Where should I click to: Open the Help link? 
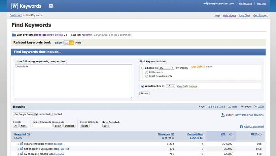point(217,15)
